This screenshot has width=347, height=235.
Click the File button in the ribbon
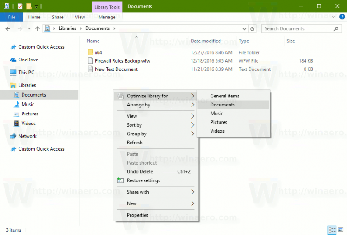pyautogui.click(x=12, y=17)
